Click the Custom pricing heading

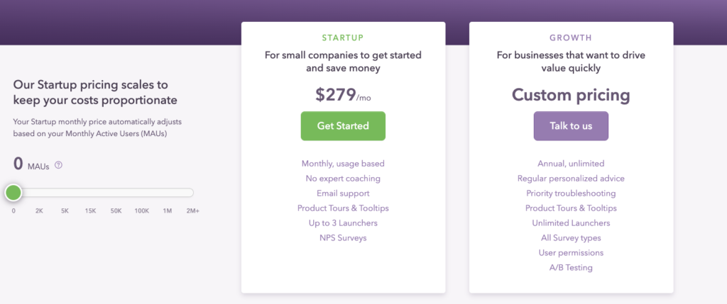coord(571,95)
